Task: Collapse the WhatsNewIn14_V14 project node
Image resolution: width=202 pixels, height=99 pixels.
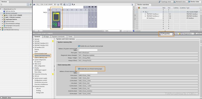Action: click(1, 9)
